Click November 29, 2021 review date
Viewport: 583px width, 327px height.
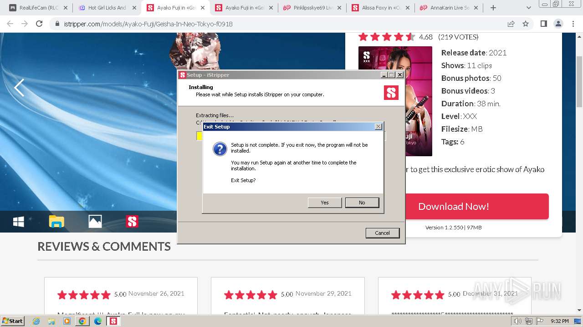[323, 294]
